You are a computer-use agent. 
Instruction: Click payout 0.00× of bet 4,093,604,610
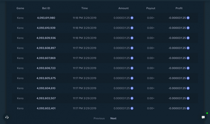coord(151,88)
